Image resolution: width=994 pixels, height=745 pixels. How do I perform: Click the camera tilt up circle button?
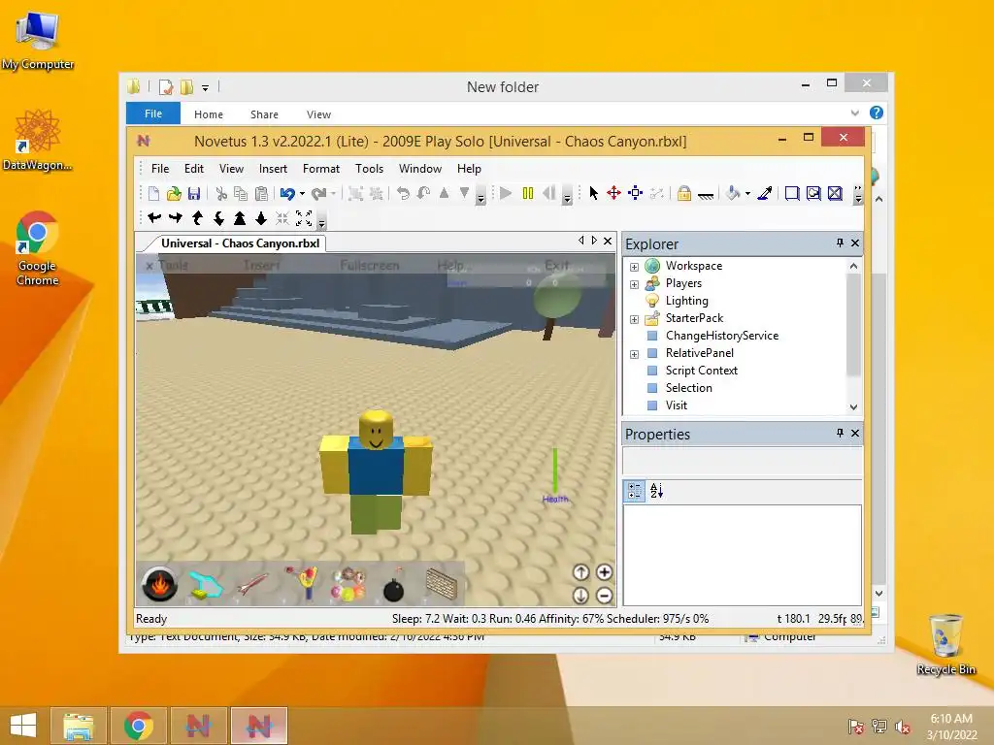(x=580, y=572)
